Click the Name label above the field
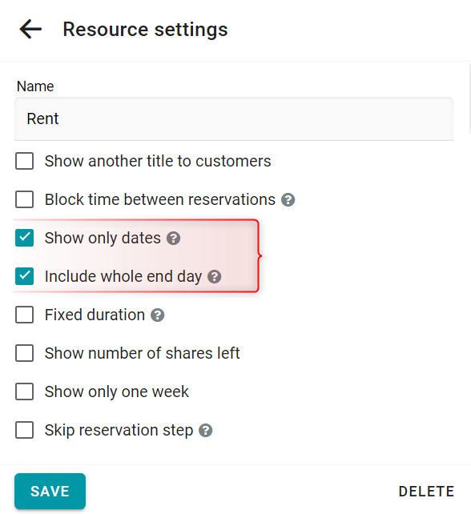This screenshot has height=514, width=471. point(35,86)
